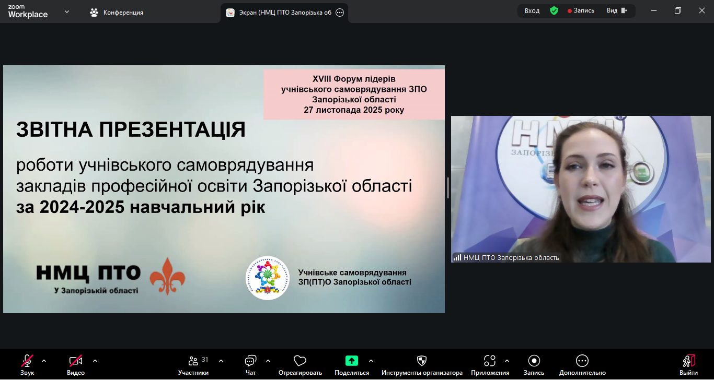The width and height of the screenshot is (714, 380).
Task: Turn on camera via the Видео icon
Action: click(76, 361)
